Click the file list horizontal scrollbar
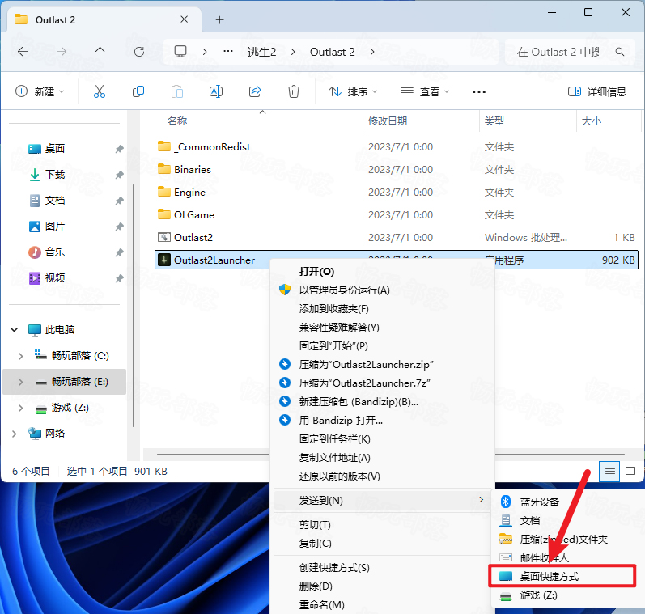Screen dimensions: 645x614 pos(390,455)
